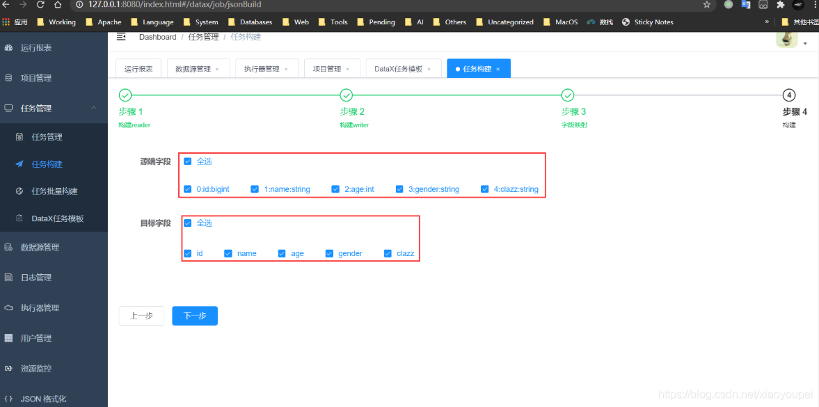Click the translate extension icon

tap(746, 5)
